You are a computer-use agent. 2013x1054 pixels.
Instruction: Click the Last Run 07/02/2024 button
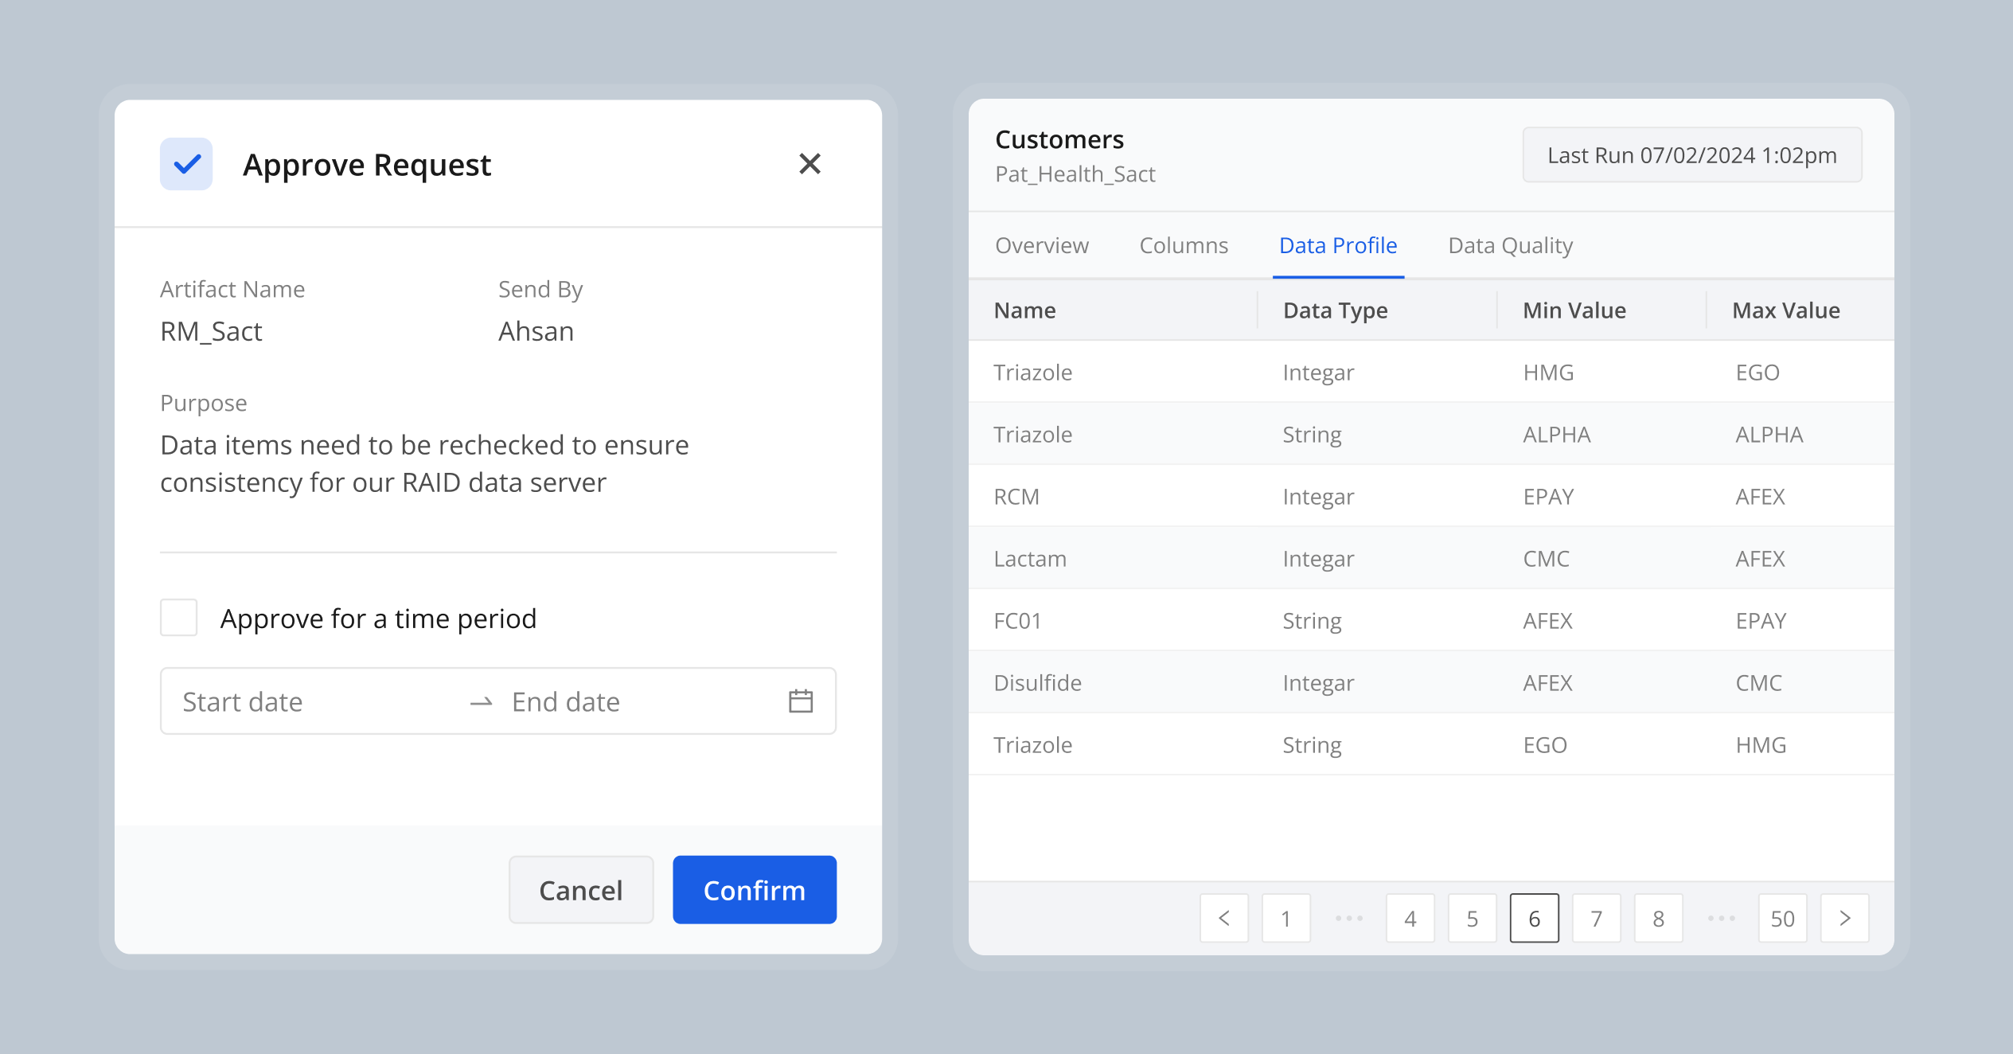click(1692, 155)
